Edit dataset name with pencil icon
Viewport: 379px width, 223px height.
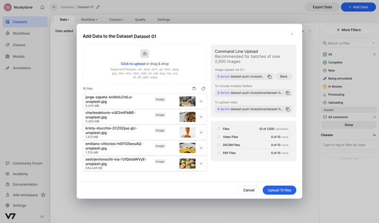(98, 7)
